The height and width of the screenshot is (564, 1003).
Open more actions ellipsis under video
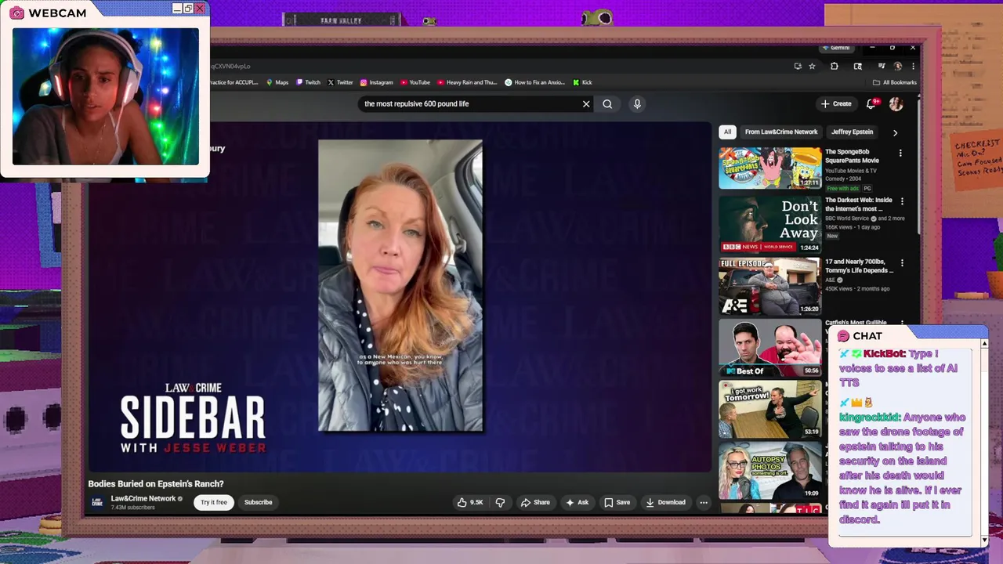704,502
